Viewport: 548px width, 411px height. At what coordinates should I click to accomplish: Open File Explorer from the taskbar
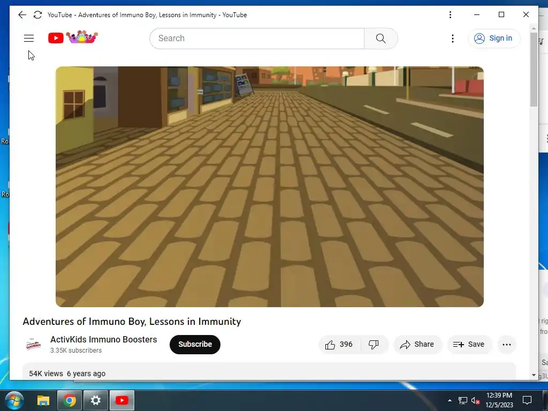click(43, 400)
